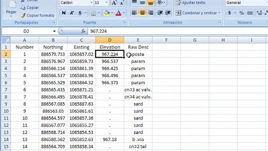Image resolution: width=268 pixels, height=151 pixels.
Task: Select column D header
Action: point(110,40)
